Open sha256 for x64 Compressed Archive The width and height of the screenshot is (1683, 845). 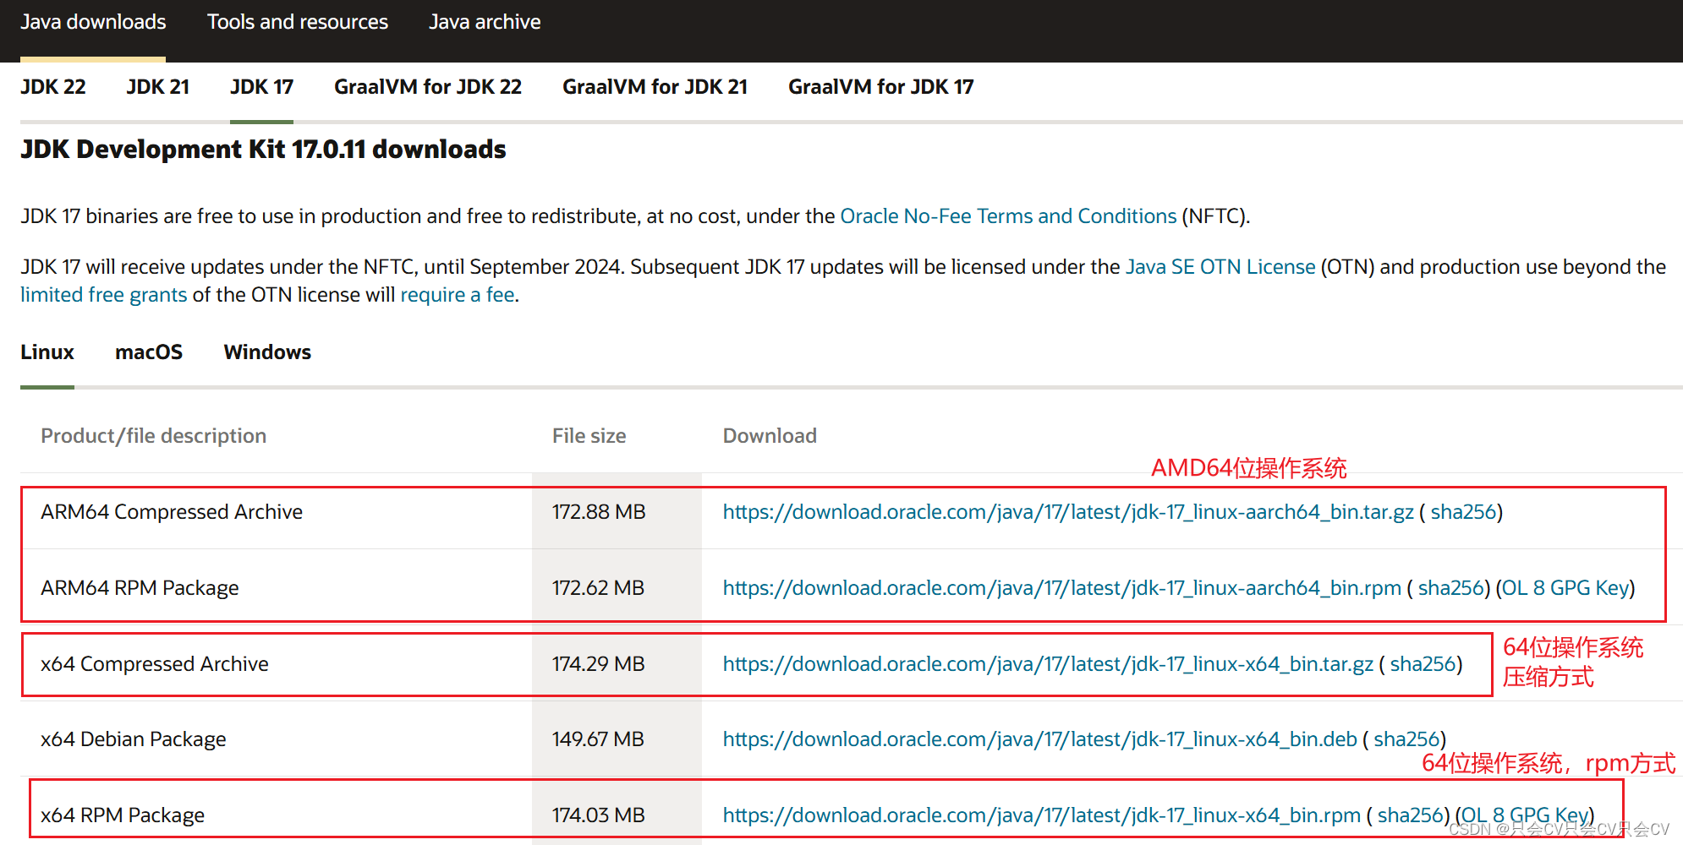(1423, 664)
